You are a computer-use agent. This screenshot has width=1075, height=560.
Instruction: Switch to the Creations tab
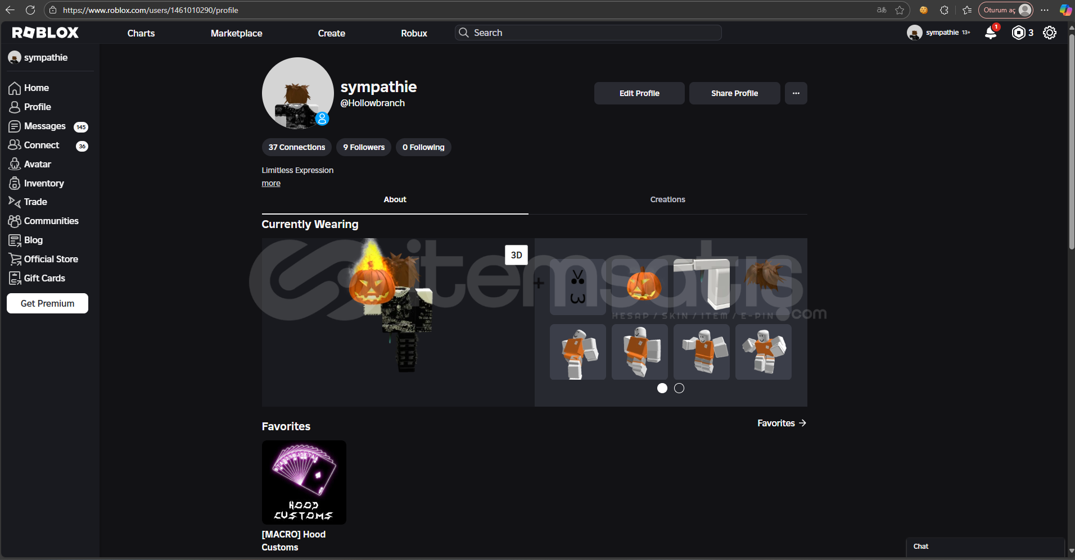[x=668, y=200]
